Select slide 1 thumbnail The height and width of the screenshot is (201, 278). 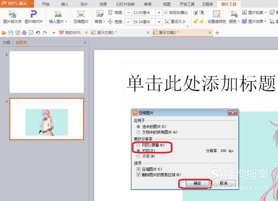tap(47, 72)
